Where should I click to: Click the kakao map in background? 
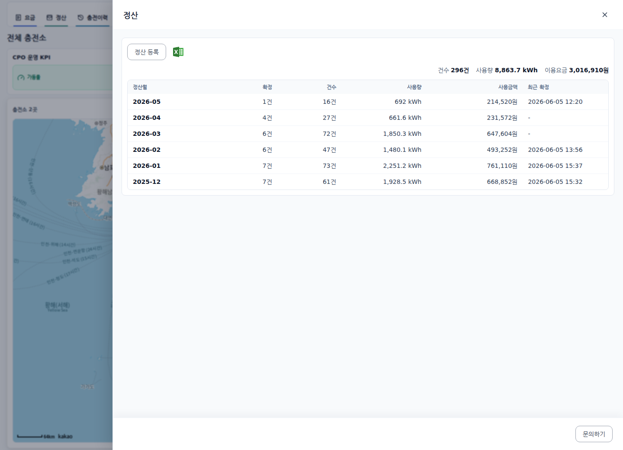(x=63, y=280)
